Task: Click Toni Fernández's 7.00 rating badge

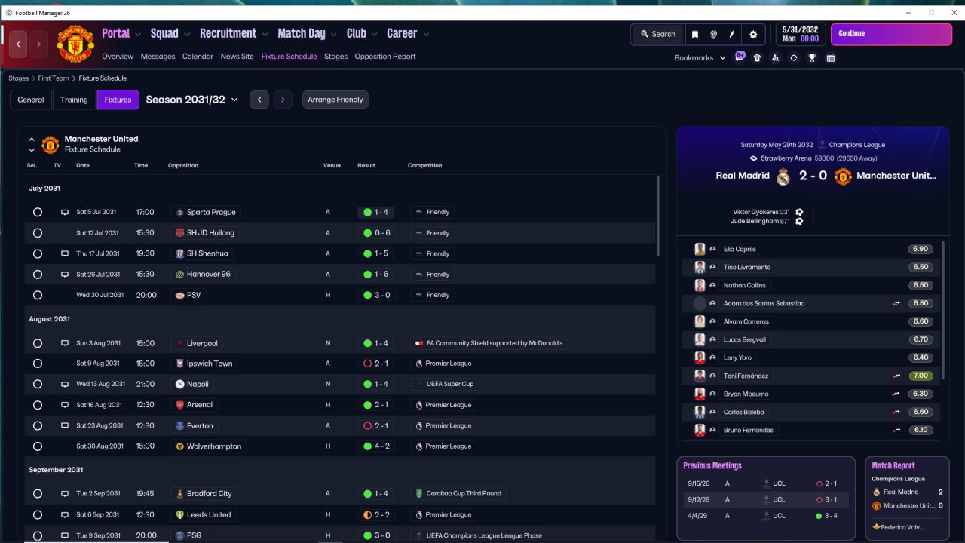Action: pos(921,376)
